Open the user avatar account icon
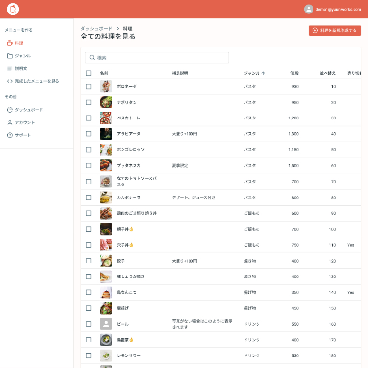The width and height of the screenshot is (368, 368). [309, 9]
